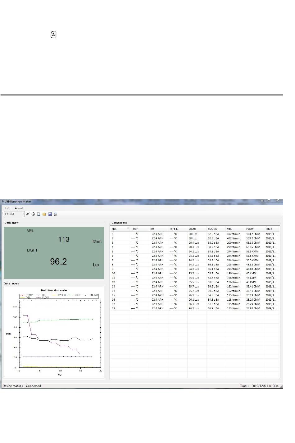Open the About menu
This screenshot has height=443, width=295.
click(19, 208)
